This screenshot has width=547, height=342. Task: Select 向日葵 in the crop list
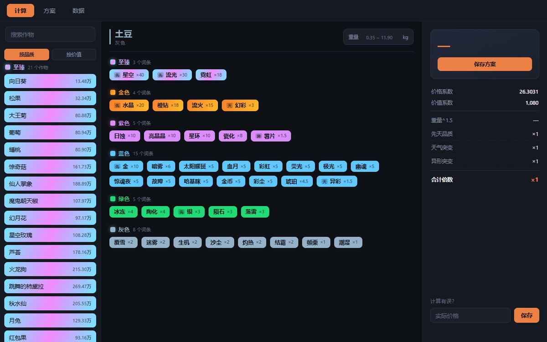[50, 81]
